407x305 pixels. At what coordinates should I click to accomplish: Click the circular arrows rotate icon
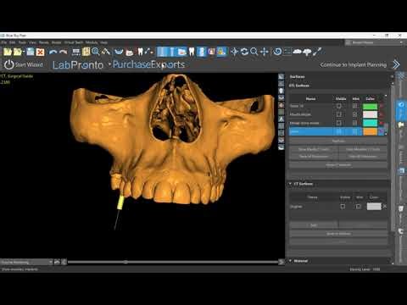pos(244,52)
